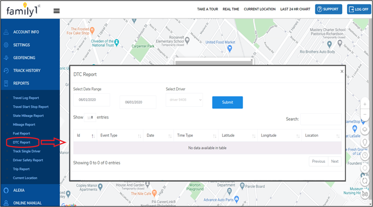This screenshot has height=207, width=373.
Task: Open the Driver Safety Report item
Action: [28, 160]
